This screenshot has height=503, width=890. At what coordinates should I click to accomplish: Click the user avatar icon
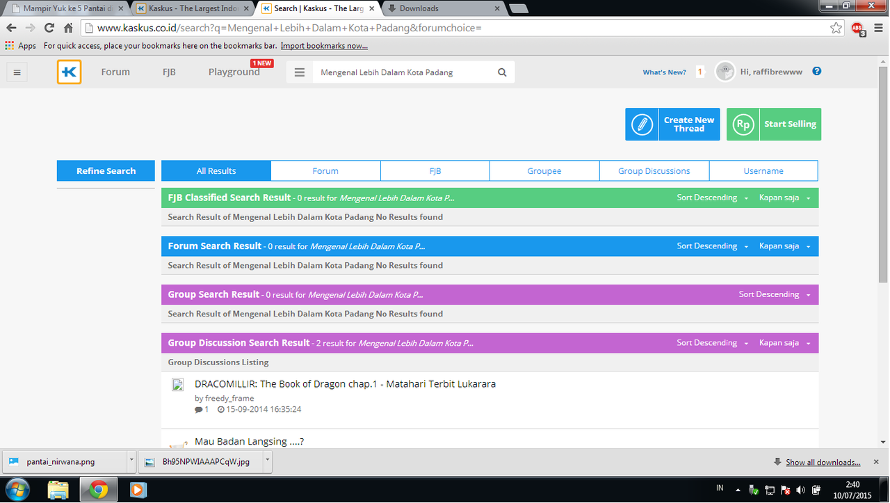tap(725, 72)
